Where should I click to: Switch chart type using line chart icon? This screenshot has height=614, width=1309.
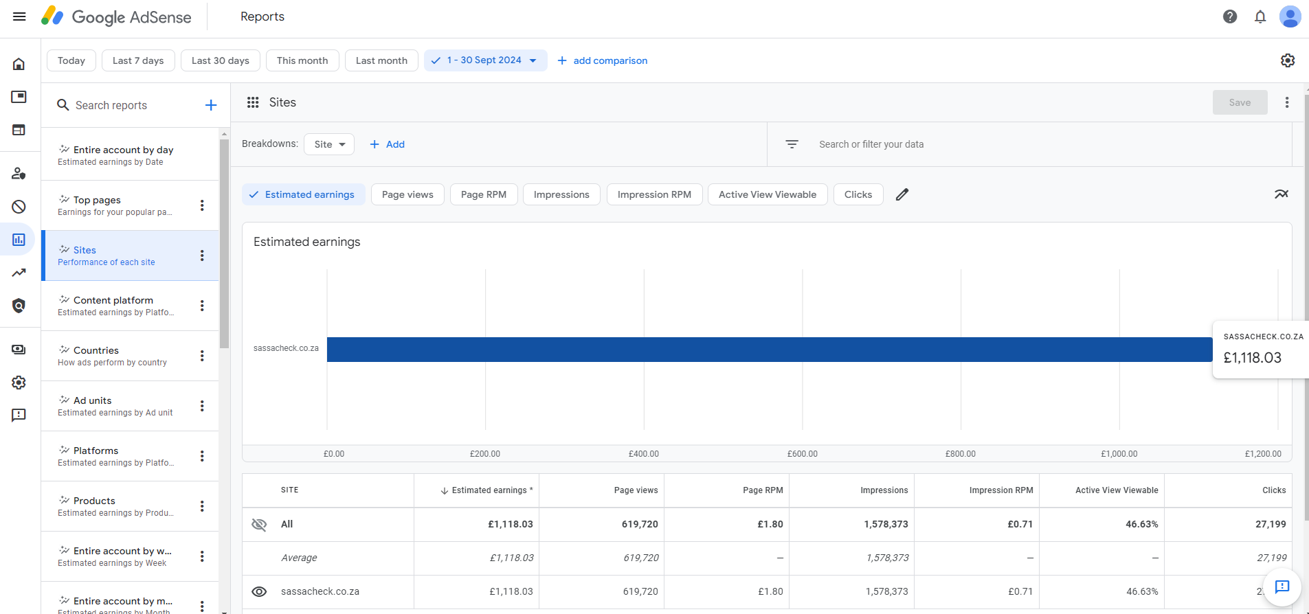point(1282,194)
